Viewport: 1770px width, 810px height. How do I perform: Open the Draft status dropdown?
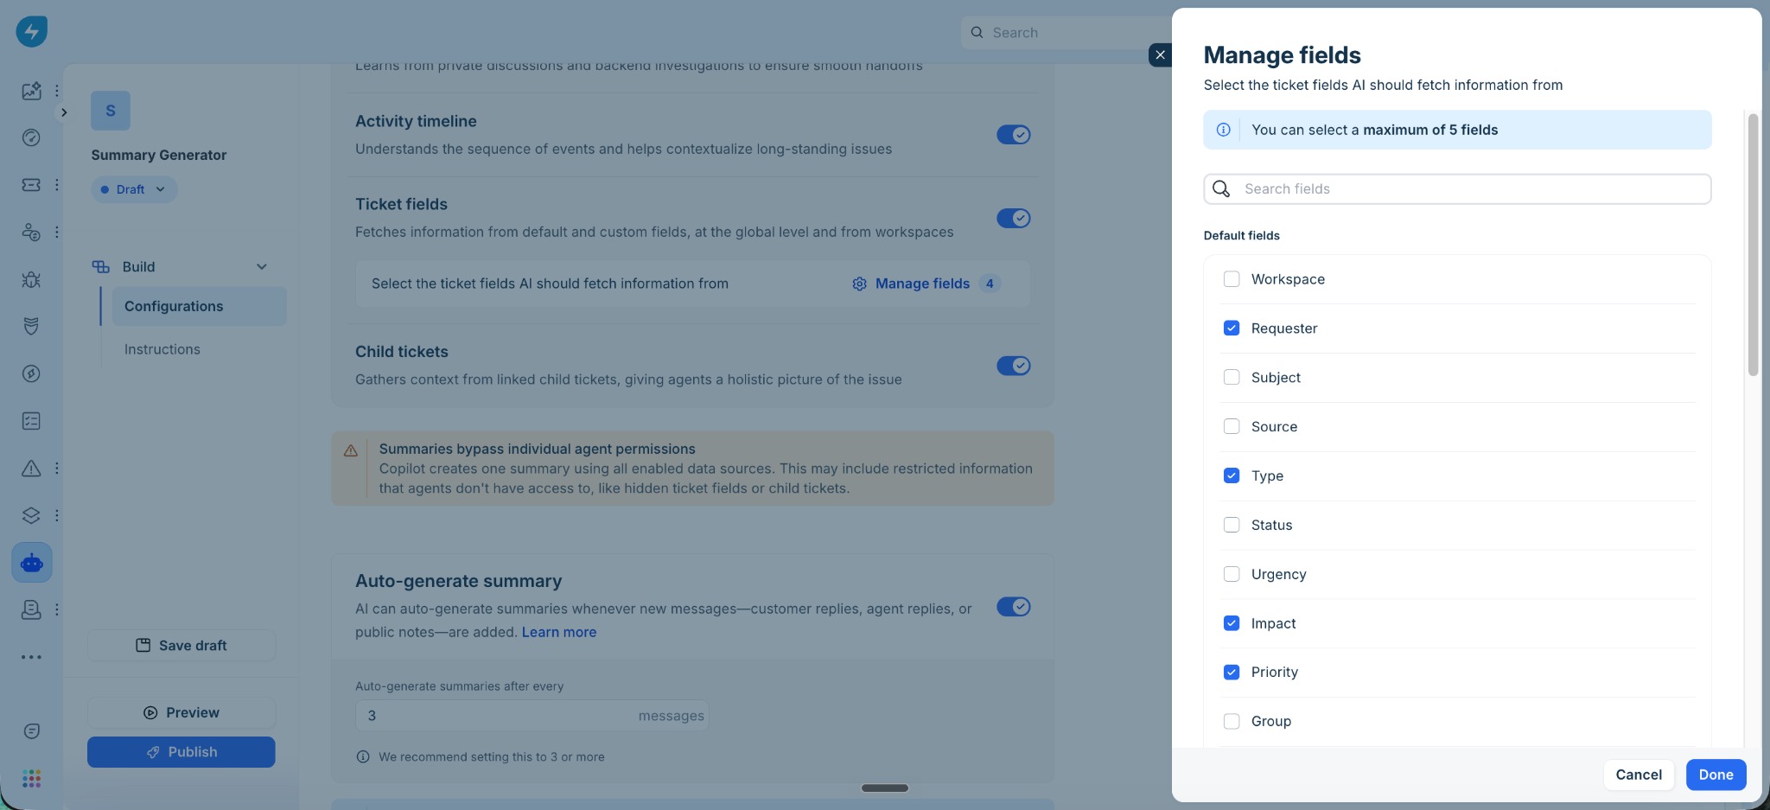[x=134, y=189]
